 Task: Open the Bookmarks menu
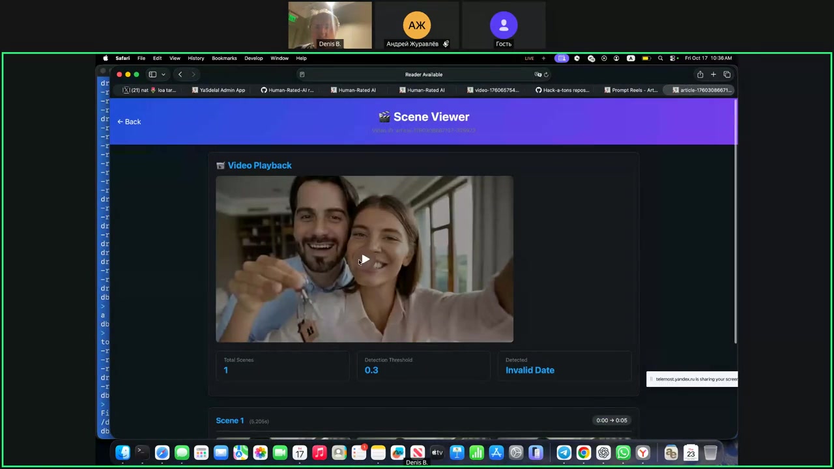224,58
